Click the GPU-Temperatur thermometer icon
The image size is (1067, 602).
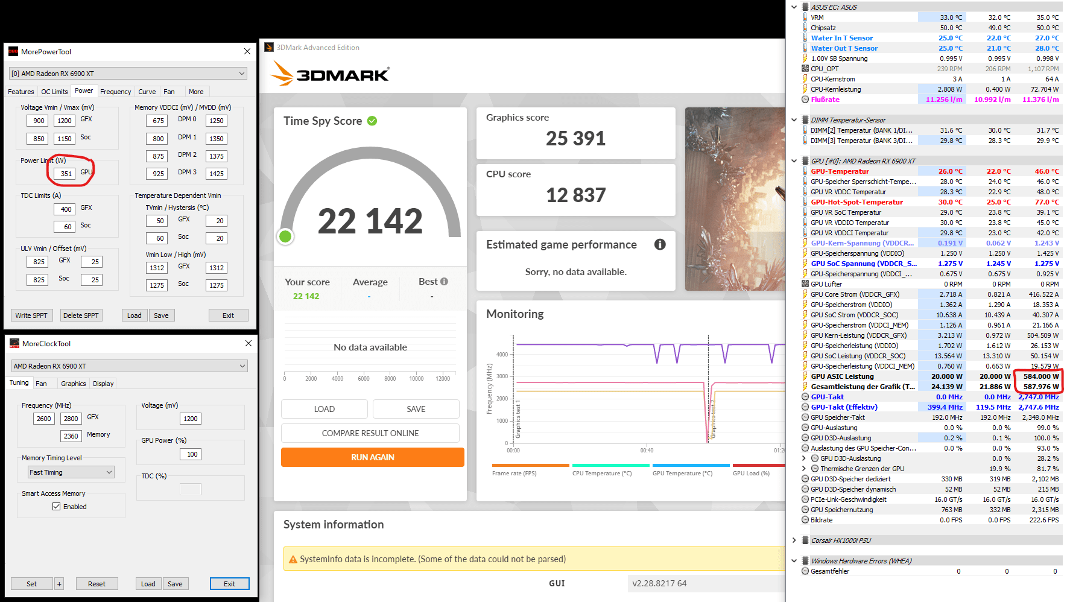805,171
